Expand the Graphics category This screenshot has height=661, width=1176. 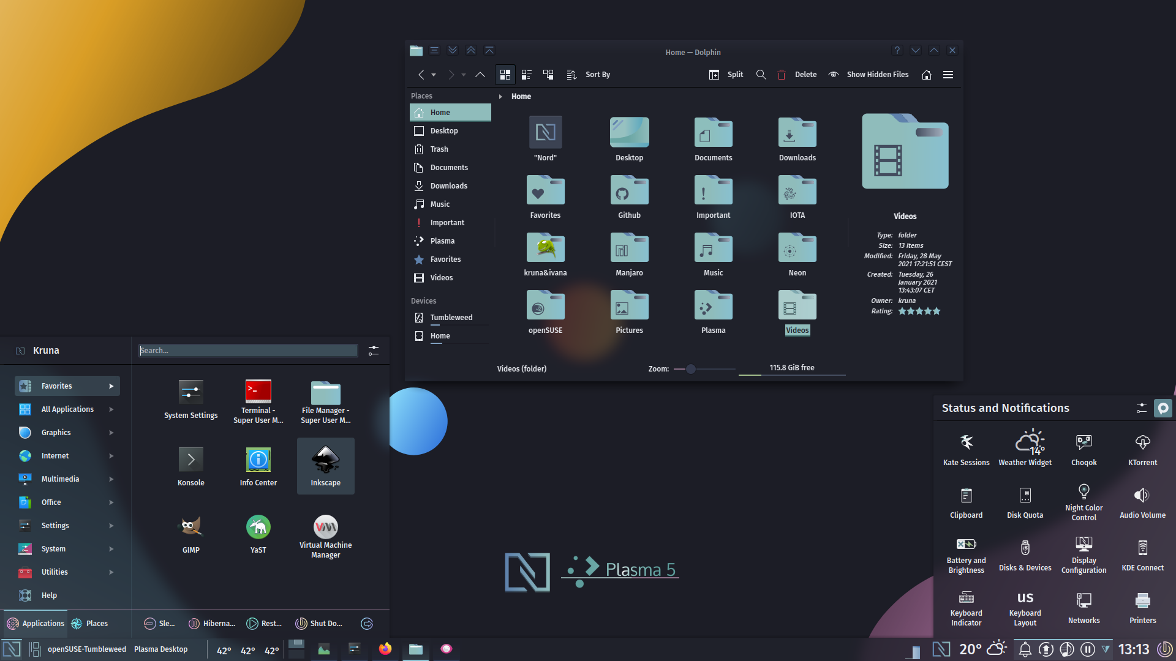[67, 433]
